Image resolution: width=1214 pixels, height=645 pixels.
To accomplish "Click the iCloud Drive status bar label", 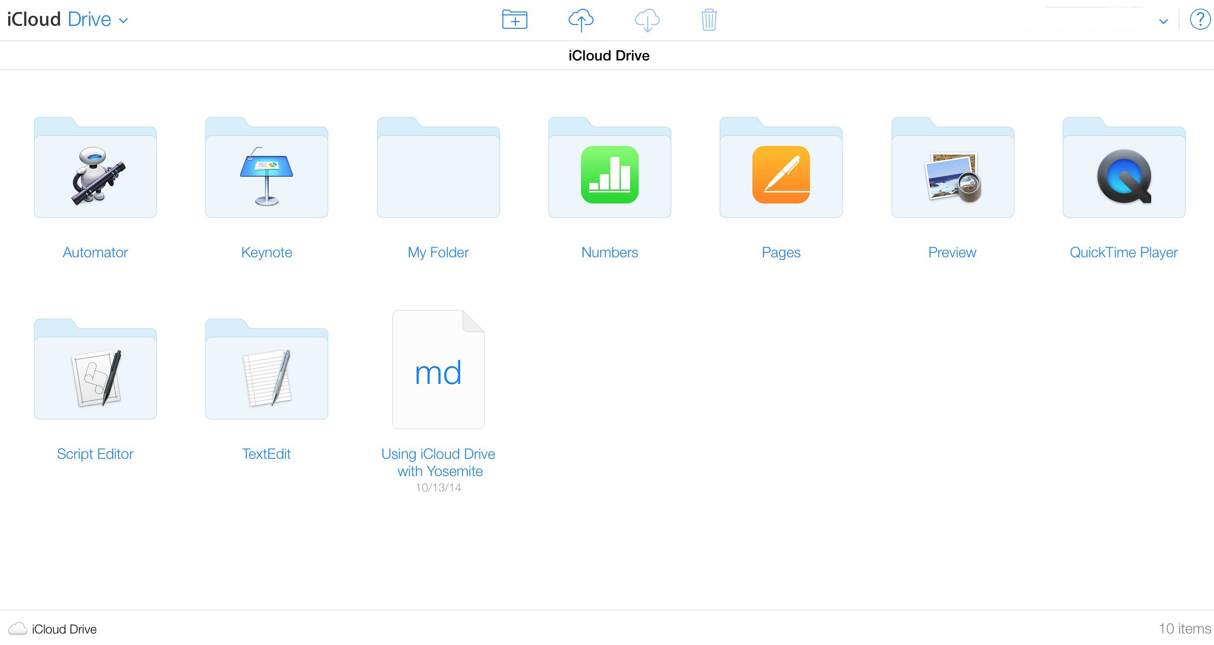I will (64, 629).
